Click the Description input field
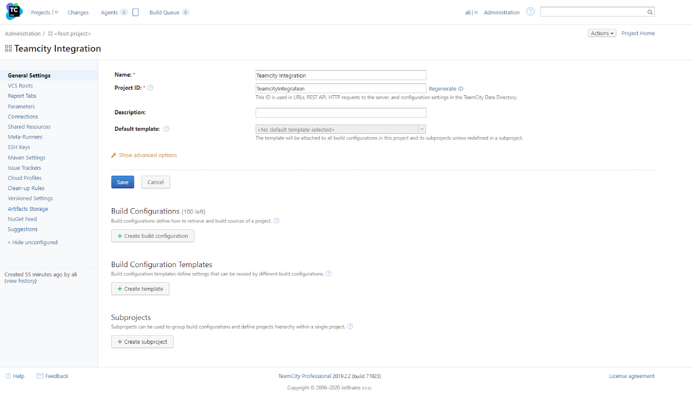 tap(341, 113)
